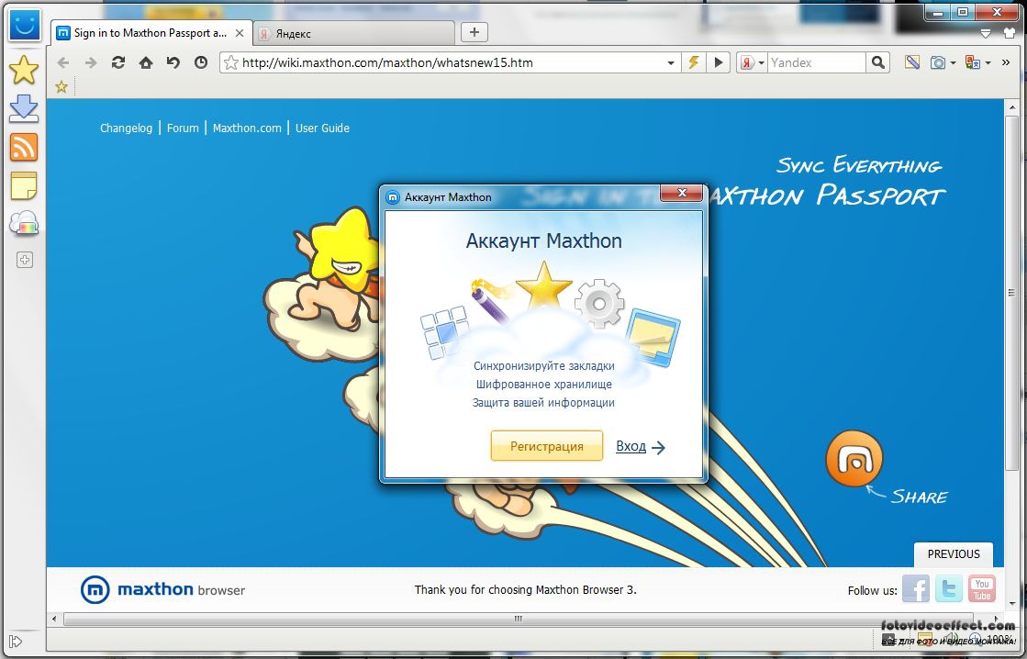This screenshot has width=1027, height=659.
Task: Focus the Yandex search box
Action: tap(816, 63)
